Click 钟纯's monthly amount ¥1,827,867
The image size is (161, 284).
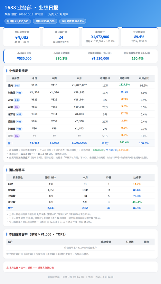click(x=79, y=85)
